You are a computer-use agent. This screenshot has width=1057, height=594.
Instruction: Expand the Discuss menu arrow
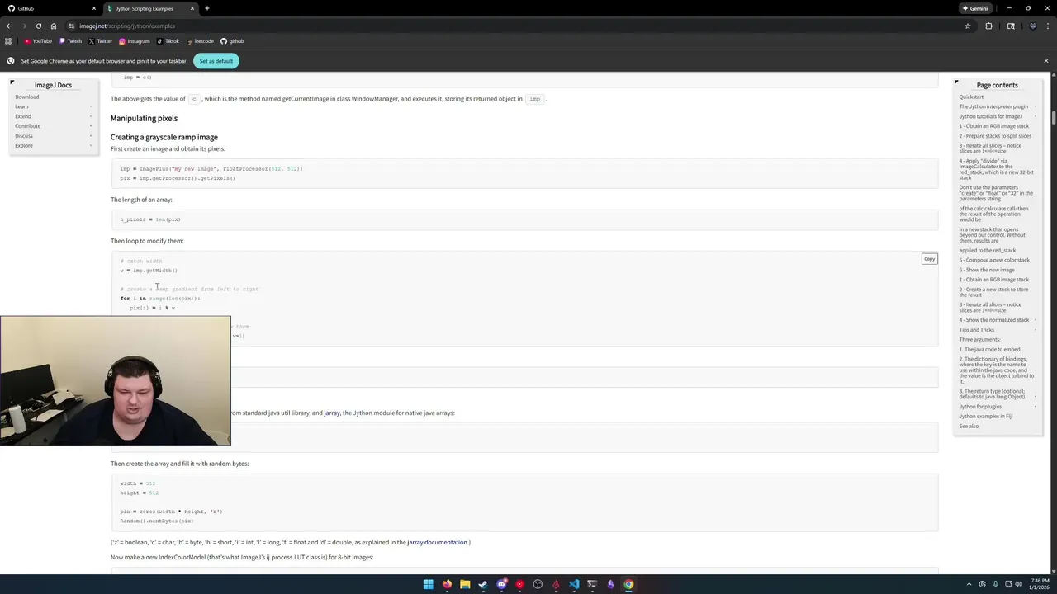coord(91,136)
